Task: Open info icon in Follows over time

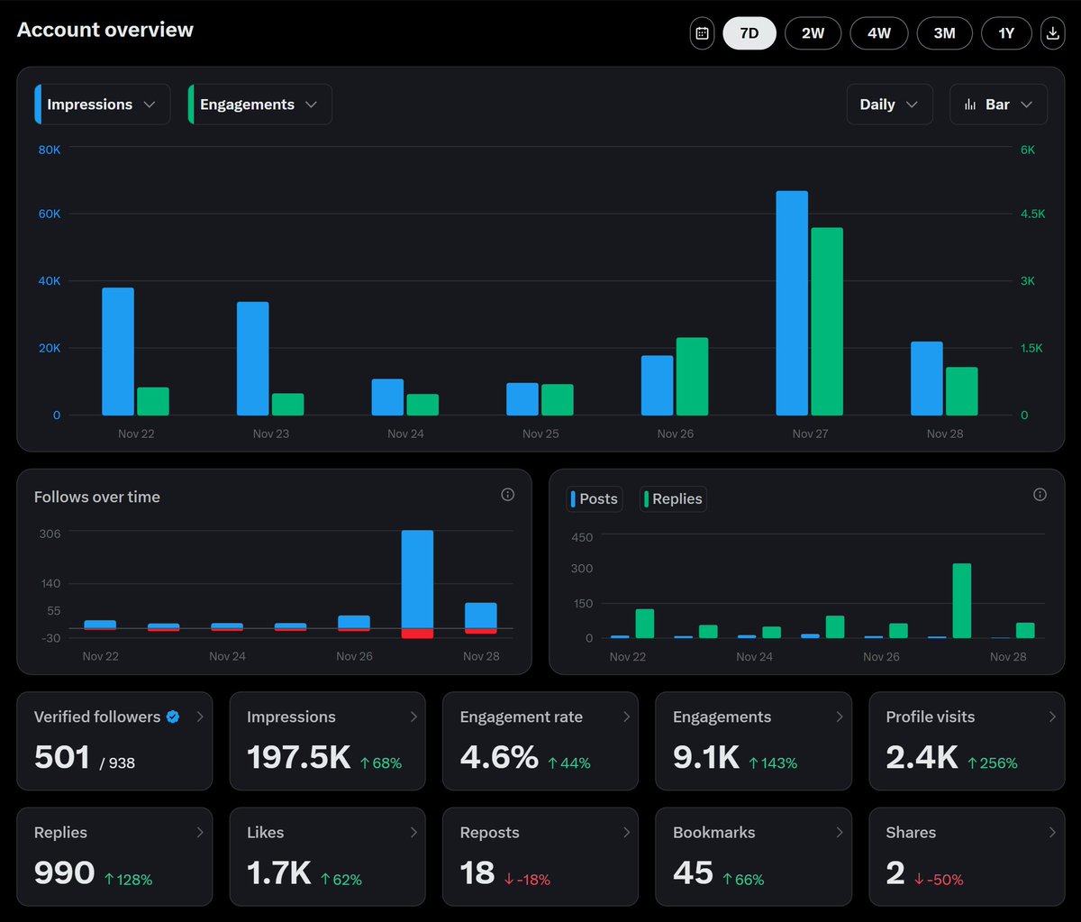Action: [508, 495]
